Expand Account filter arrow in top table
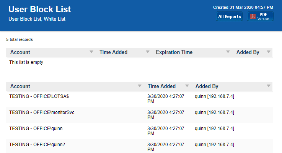The width and height of the screenshot is (282, 153). pyautogui.click(x=91, y=52)
